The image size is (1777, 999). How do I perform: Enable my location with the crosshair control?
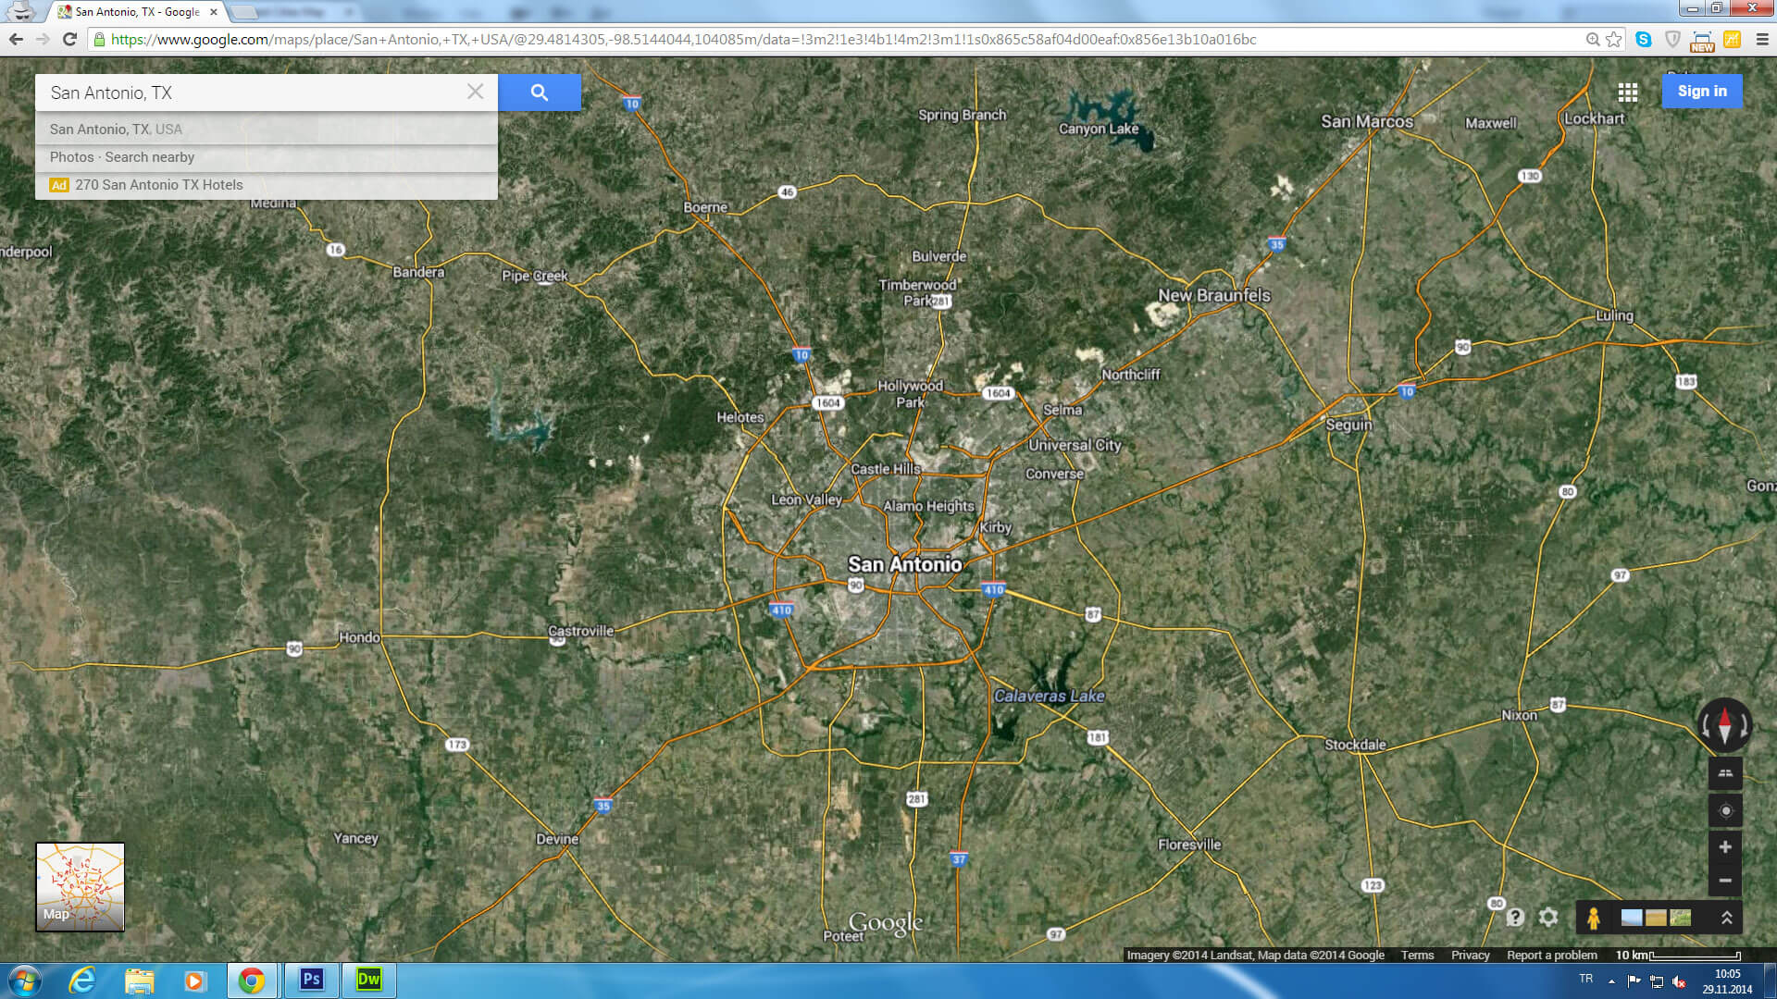pos(1725,810)
